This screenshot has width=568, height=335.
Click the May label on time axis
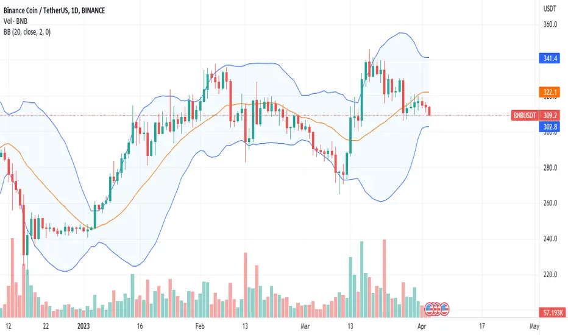click(534, 326)
